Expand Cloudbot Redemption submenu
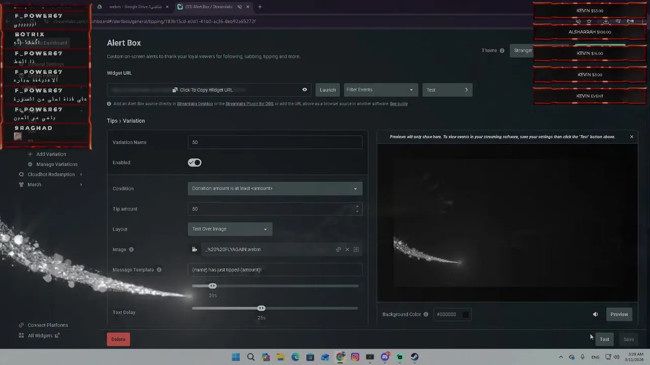650x365 pixels. (81, 174)
